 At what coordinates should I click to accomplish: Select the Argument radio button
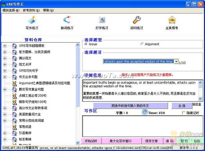pyautogui.click(x=142, y=44)
